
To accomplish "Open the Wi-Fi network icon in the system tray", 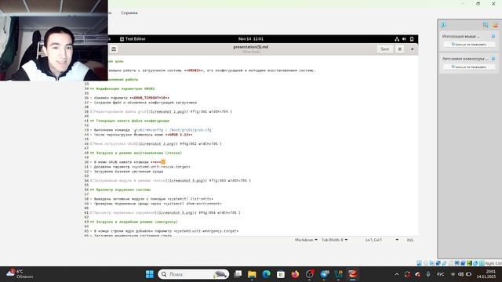I will pyautogui.click(x=453, y=274).
